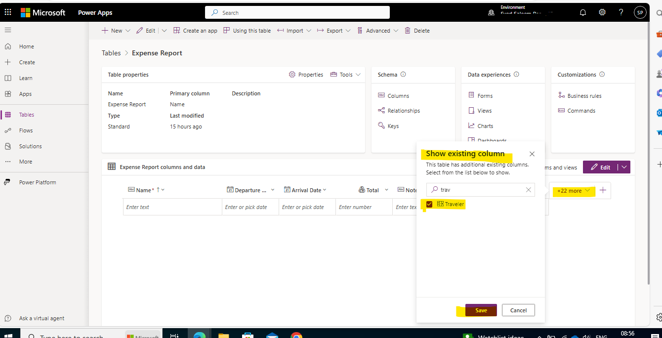The image size is (662, 338).
Task: Click the notifications bell icon
Action: tap(583, 12)
